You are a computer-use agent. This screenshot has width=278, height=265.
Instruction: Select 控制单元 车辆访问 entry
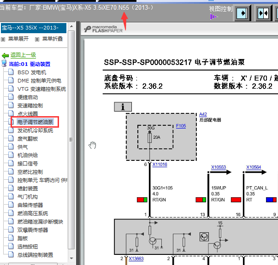coord(42,180)
